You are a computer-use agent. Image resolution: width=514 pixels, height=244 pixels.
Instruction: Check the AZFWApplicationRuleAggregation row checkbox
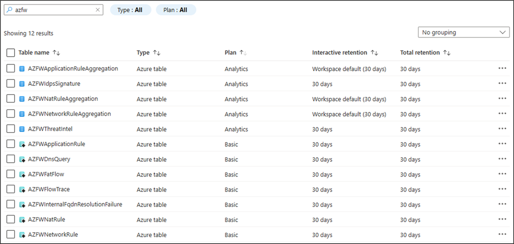coord(11,69)
